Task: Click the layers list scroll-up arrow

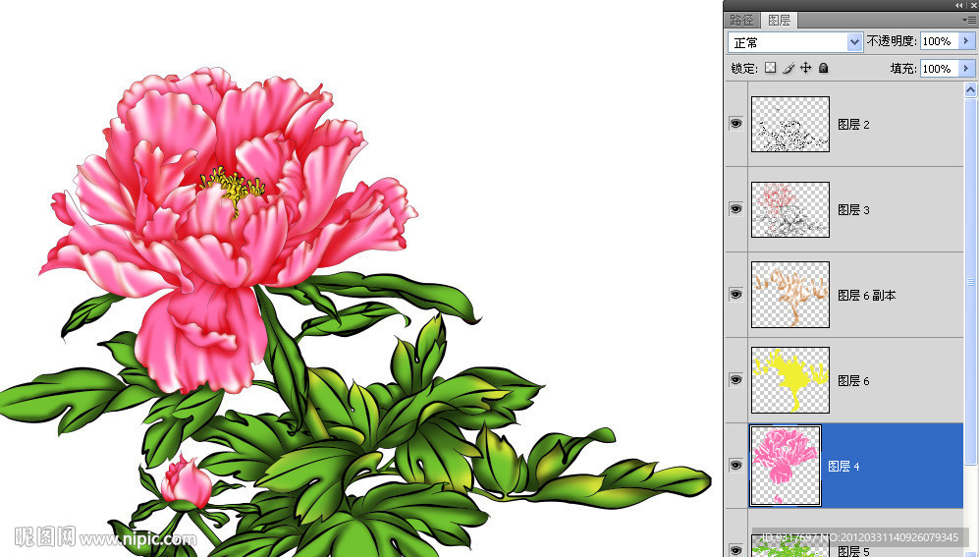Action: coord(970,90)
